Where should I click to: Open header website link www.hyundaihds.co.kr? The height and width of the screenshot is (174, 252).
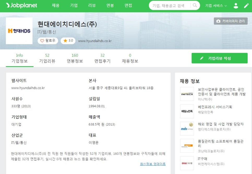[95, 41]
